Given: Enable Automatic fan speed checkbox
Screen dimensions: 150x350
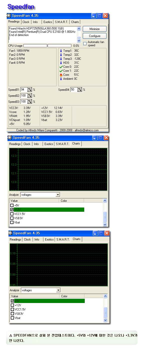Looking at the screenshot, I should (85, 43).
